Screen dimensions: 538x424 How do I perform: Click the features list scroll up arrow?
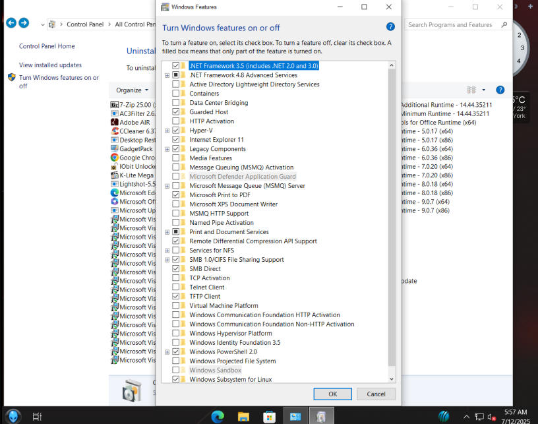(x=392, y=65)
